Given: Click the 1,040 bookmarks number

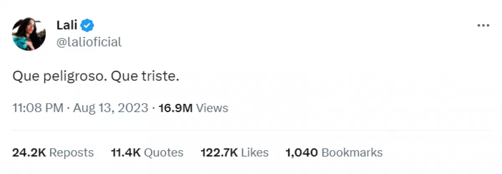Looking at the screenshot, I should (x=301, y=152).
